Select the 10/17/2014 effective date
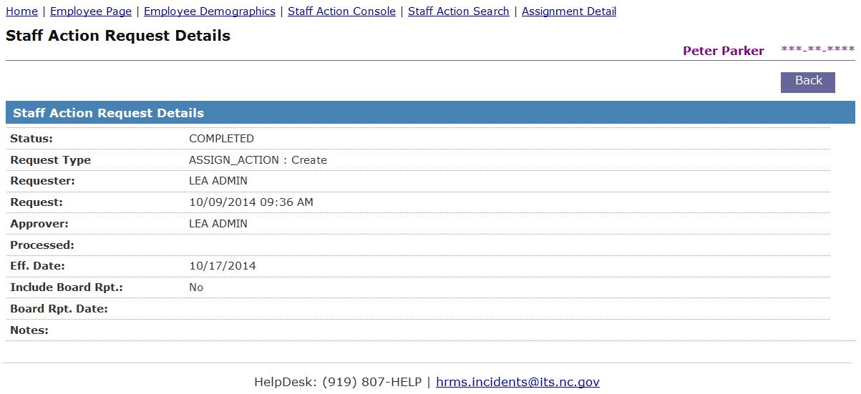The height and width of the screenshot is (394, 861). [223, 266]
